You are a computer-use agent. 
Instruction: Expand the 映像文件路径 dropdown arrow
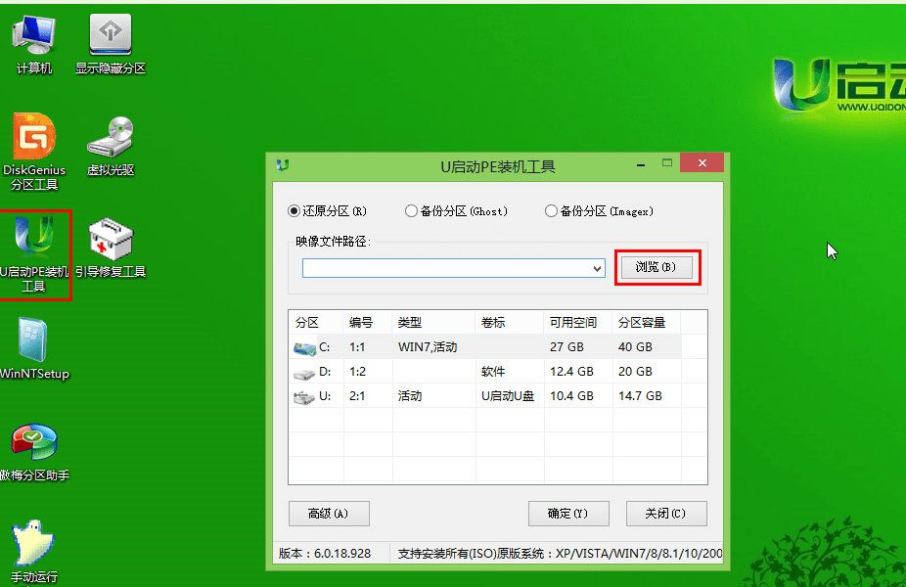tap(597, 268)
